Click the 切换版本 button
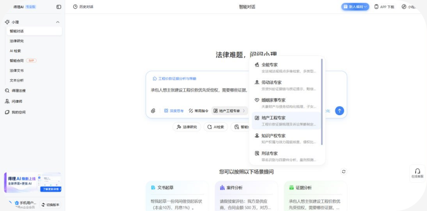427x211 pixels. [50, 205]
